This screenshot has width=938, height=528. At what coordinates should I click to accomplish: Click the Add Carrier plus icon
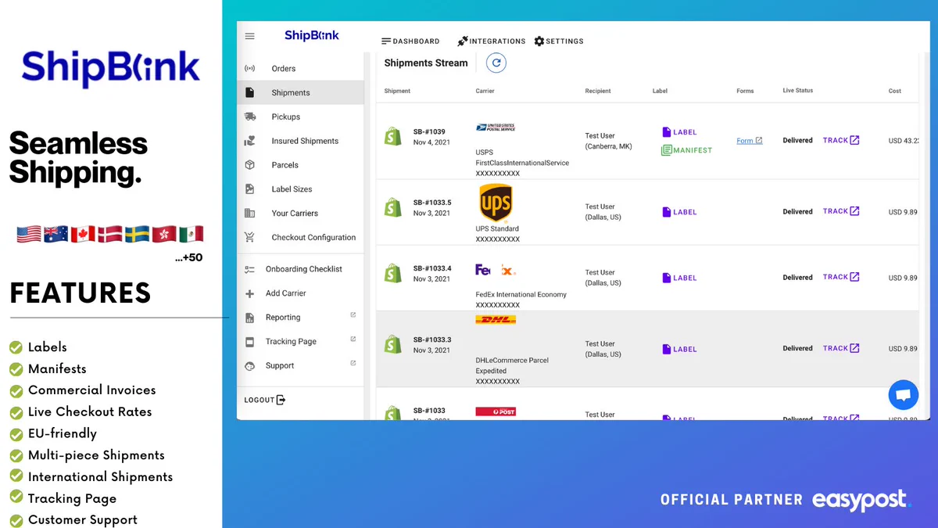[x=250, y=293]
